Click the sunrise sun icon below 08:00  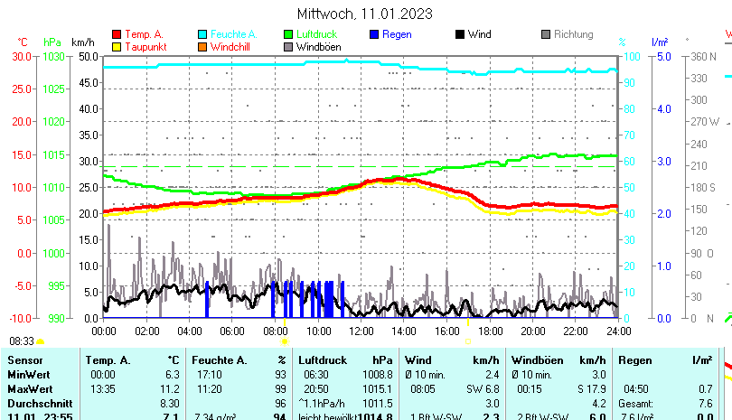[x=284, y=341]
